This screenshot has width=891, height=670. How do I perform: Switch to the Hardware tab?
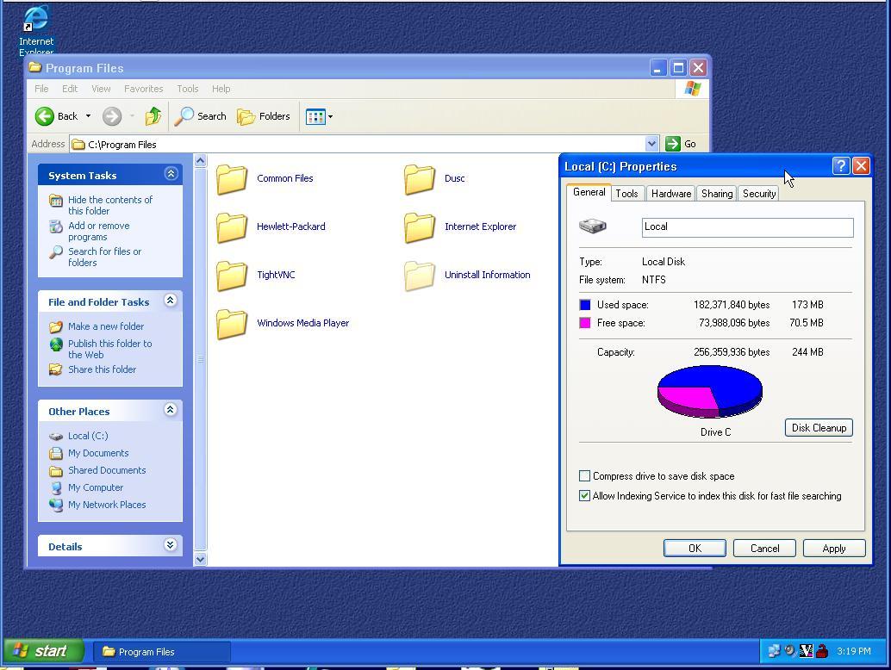671,194
